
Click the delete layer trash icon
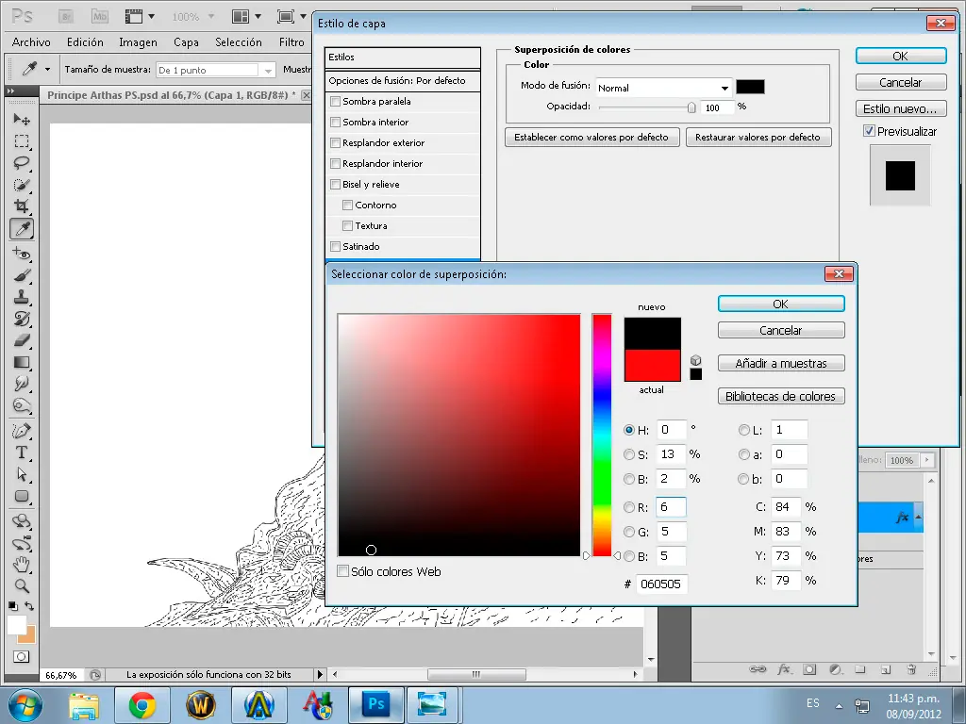(910, 669)
